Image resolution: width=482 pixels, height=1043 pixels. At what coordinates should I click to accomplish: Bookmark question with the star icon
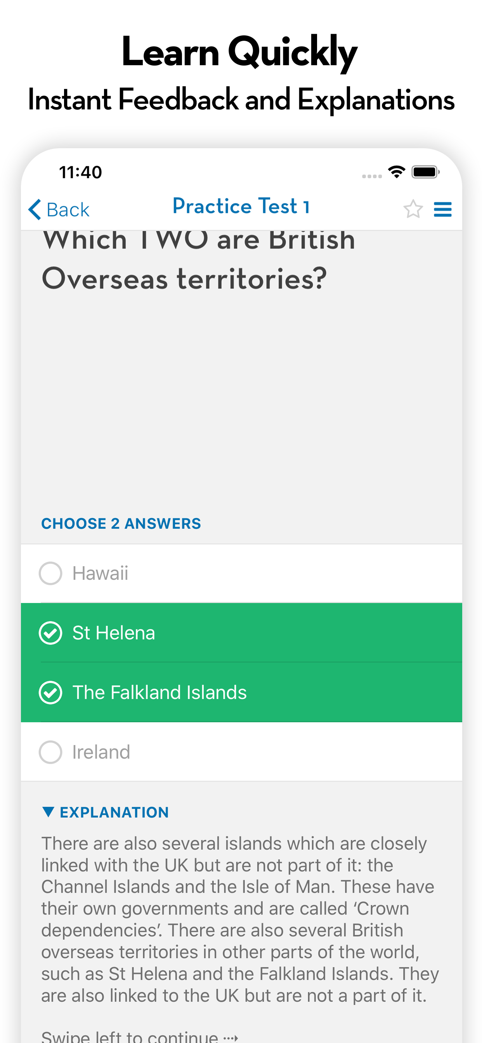413,209
